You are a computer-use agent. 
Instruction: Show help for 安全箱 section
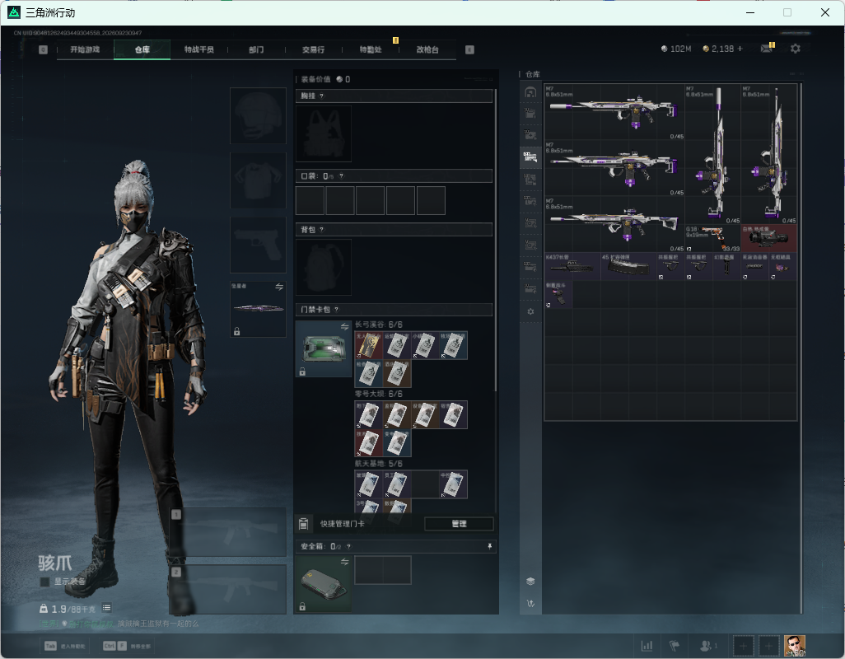pyautogui.click(x=348, y=546)
